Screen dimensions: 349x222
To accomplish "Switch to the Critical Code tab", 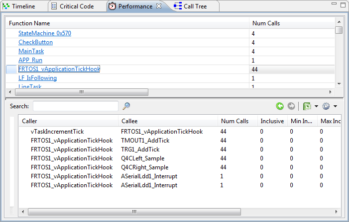I will click(76, 6).
